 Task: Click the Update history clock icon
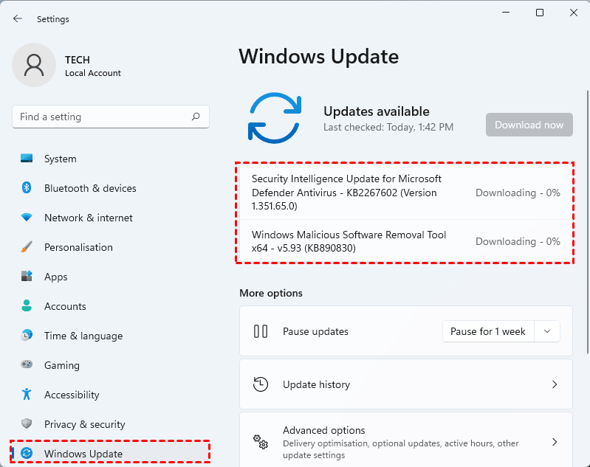pyautogui.click(x=261, y=384)
